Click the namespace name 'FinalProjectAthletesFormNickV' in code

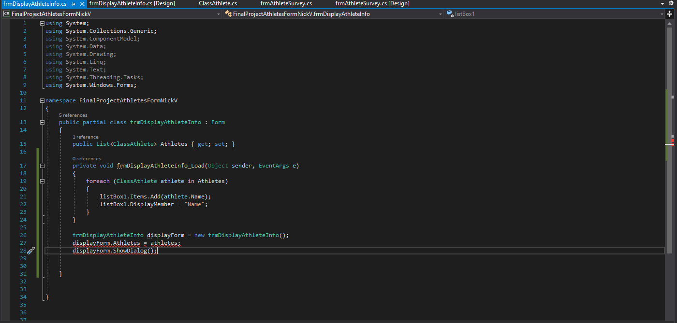pos(128,100)
